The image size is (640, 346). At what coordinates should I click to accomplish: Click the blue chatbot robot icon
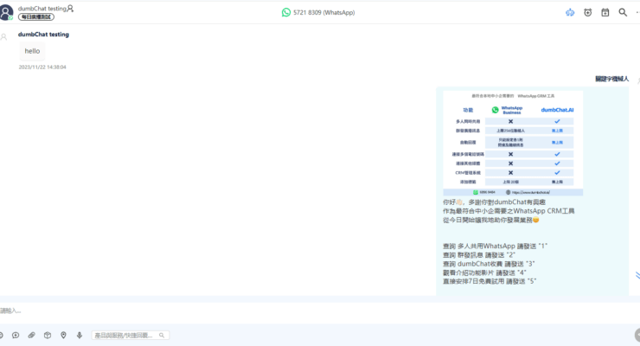click(x=570, y=13)
